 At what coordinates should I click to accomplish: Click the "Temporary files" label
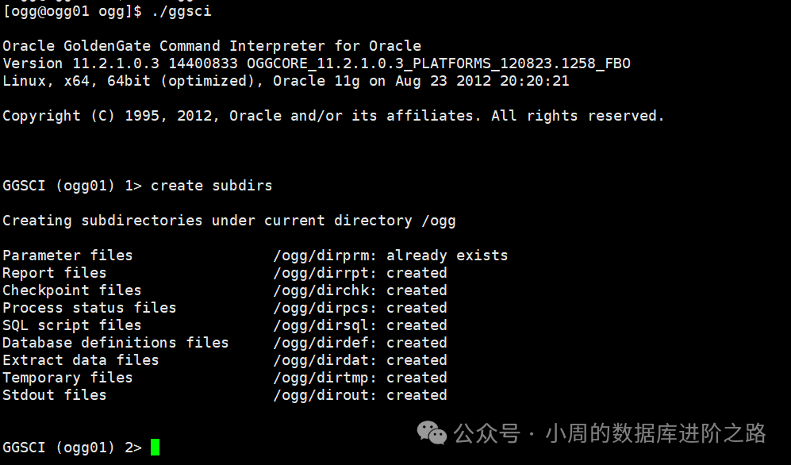67,378
